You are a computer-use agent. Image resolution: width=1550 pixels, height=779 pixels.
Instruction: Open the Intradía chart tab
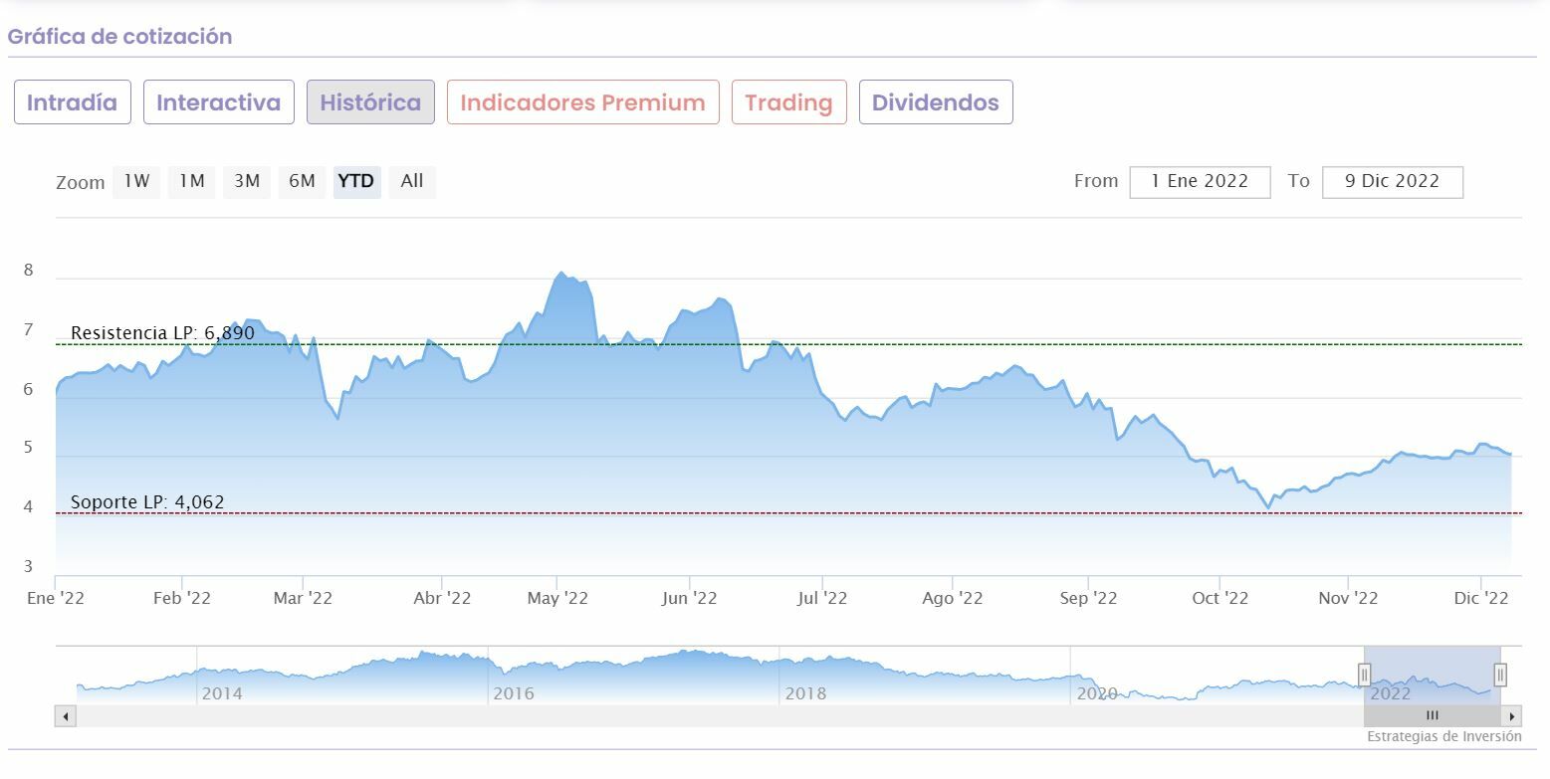click(73, 102)
